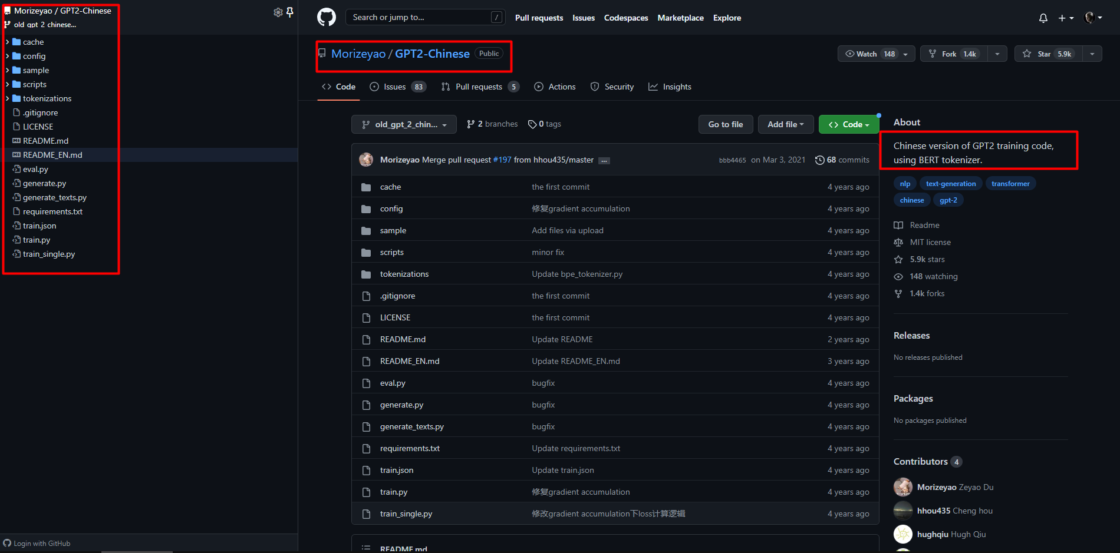Open the Readme link in About
Viewport: 1120px width, 553px height.
pyautogui.click(x=917, y=225)
